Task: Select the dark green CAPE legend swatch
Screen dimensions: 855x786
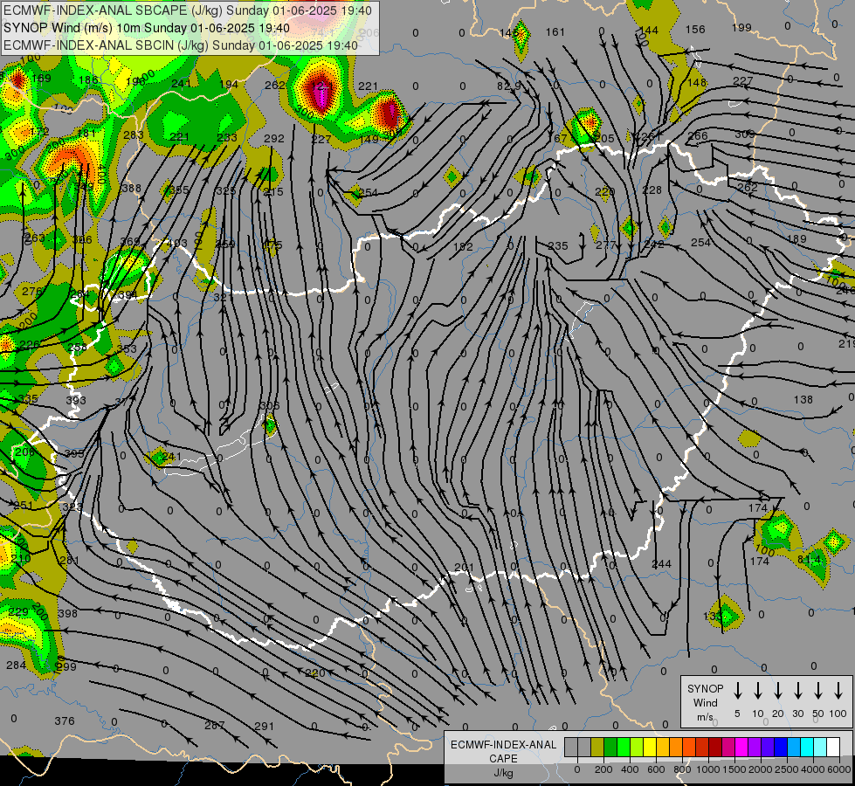Action: (x=610, y=748)
